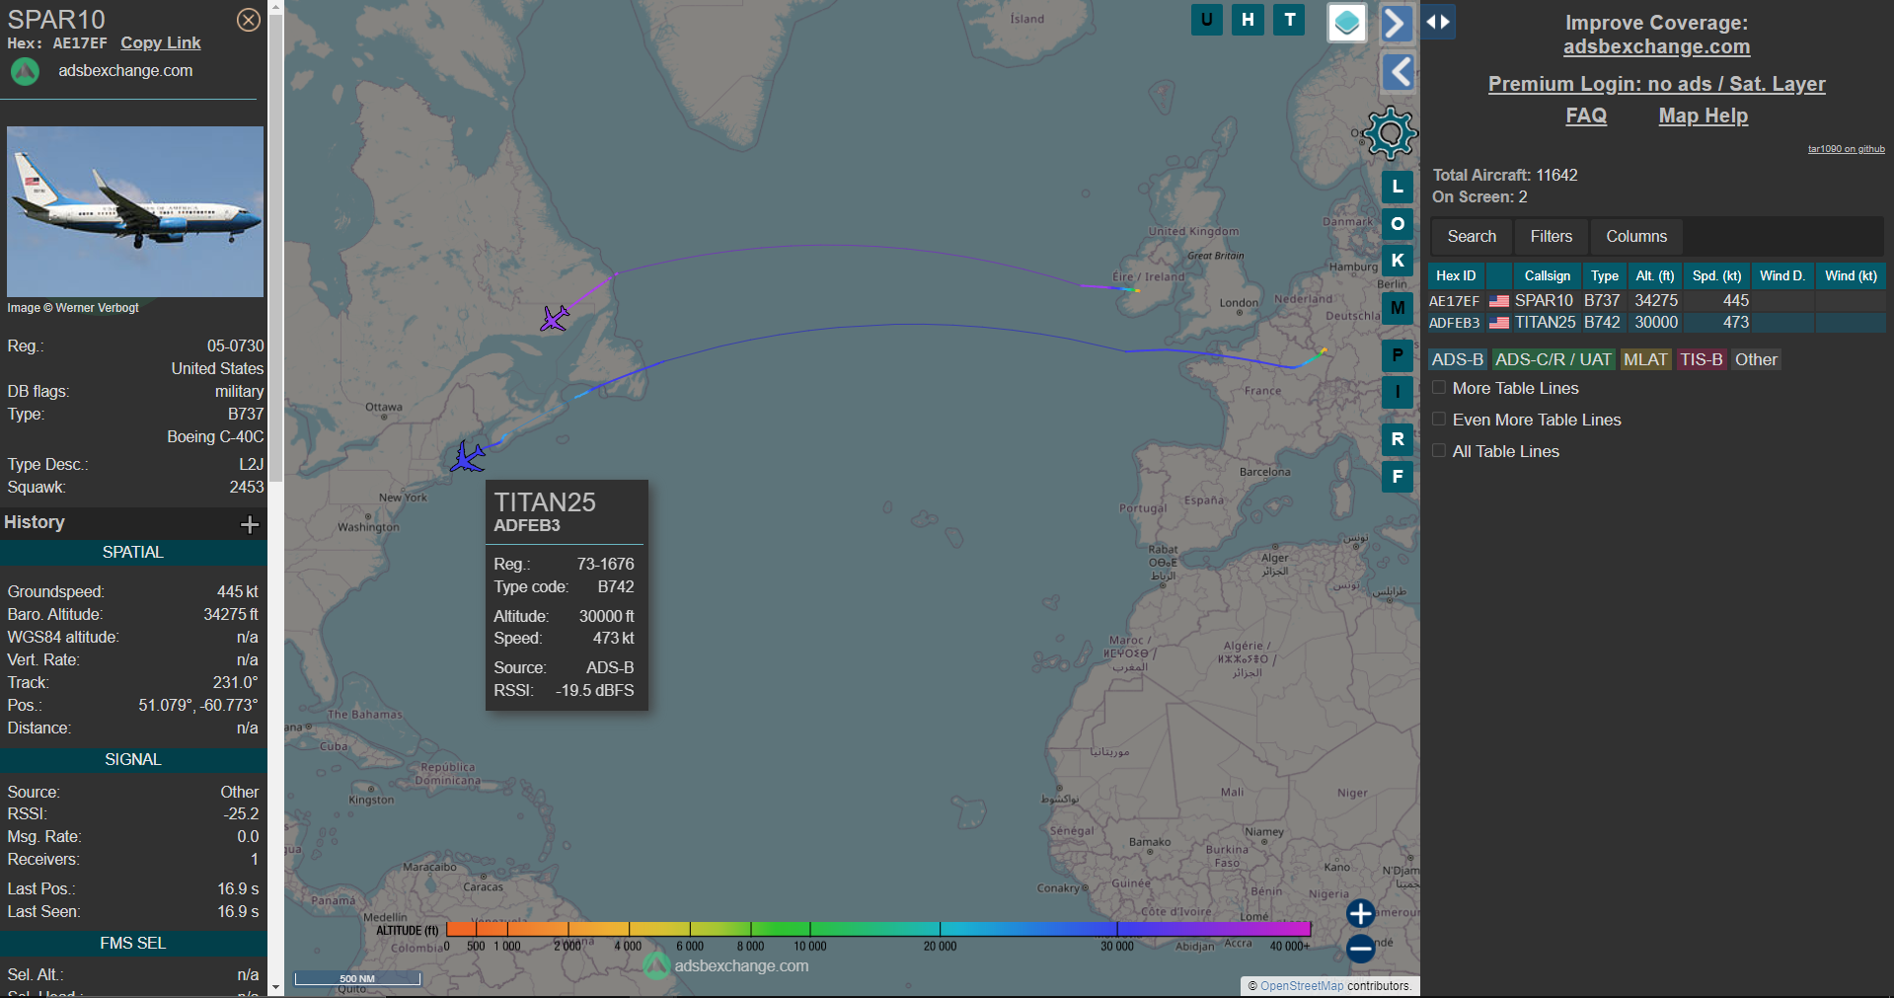This screenshot has width=1894, height=998.
Task: Open the adsbexchange.com Improve Coverage link
Action: (x=1656, y=47)
